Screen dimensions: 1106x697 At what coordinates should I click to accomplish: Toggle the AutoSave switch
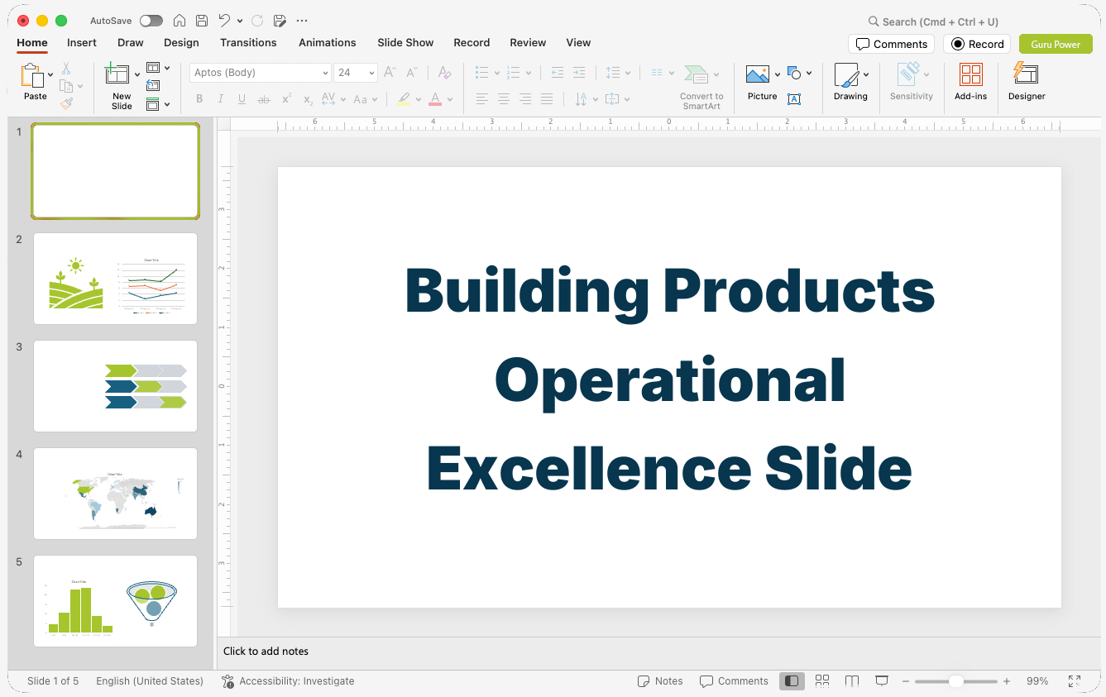tap(151, 21)
